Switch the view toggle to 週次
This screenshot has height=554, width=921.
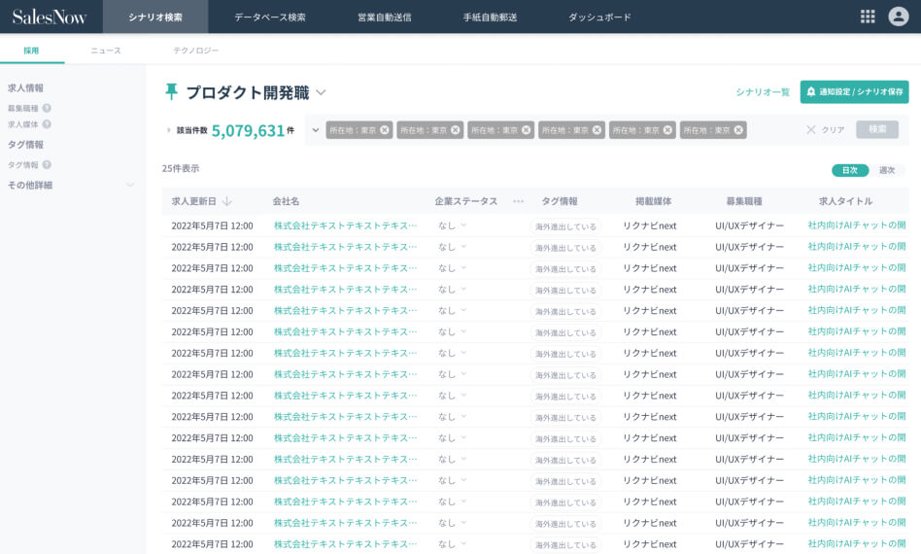(x=887, y=170)
